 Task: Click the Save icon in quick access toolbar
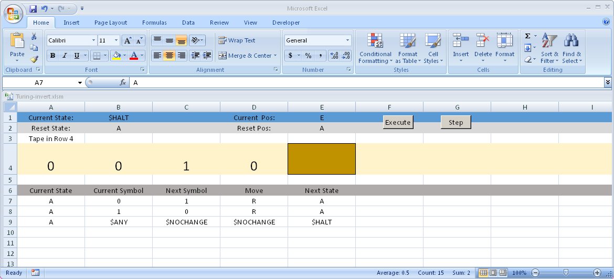click(33, 8)
